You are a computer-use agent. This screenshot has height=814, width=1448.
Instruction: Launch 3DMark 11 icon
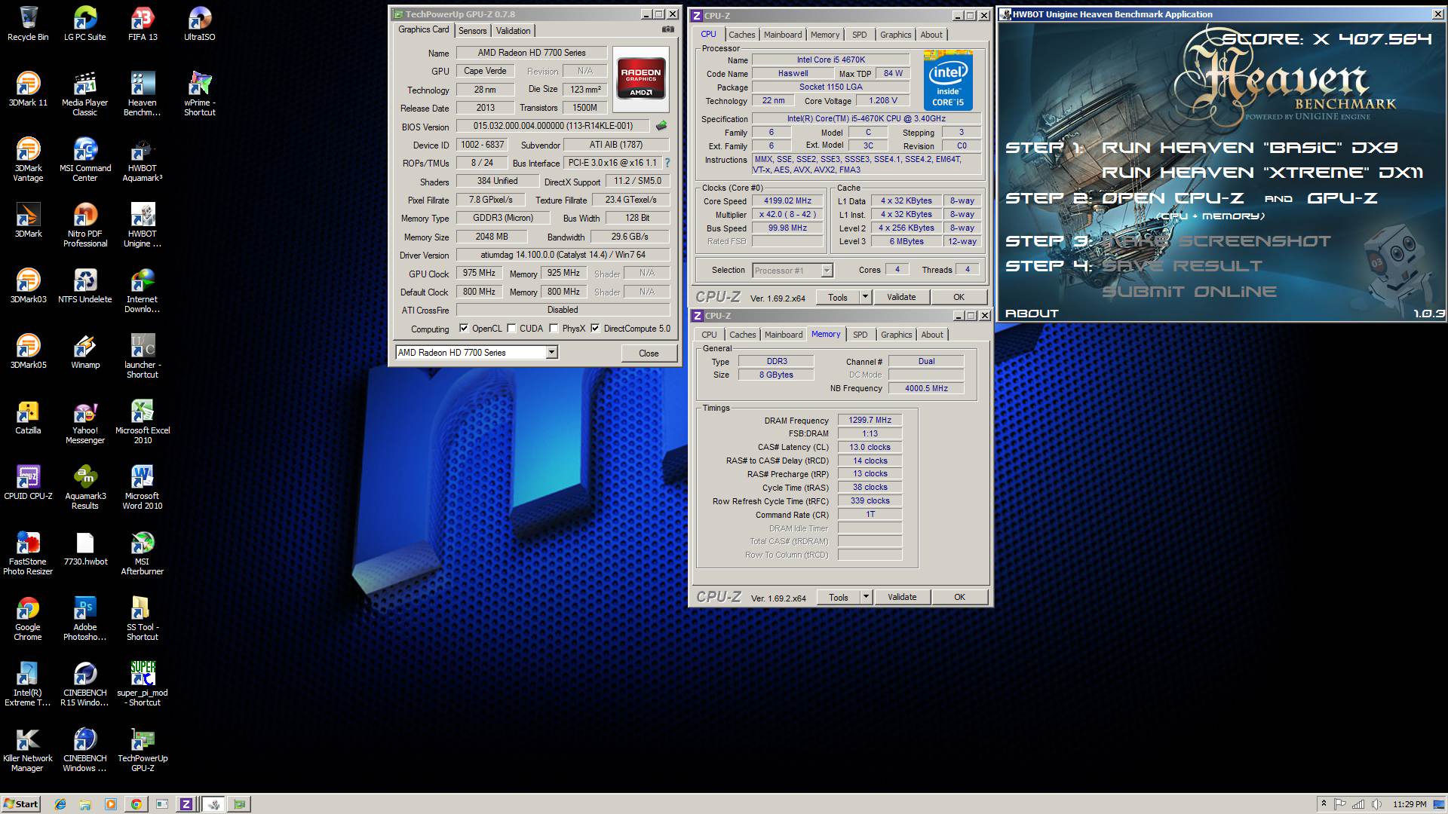[x=28, y=89]
